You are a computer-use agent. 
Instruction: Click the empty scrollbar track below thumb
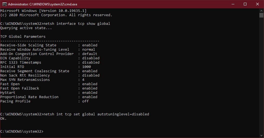(261, 75)
